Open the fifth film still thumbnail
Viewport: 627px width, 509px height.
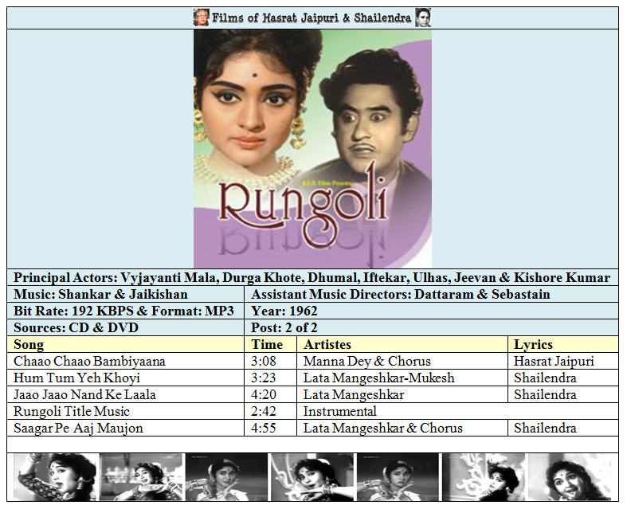pyautogui.click(x=398, y=477)
